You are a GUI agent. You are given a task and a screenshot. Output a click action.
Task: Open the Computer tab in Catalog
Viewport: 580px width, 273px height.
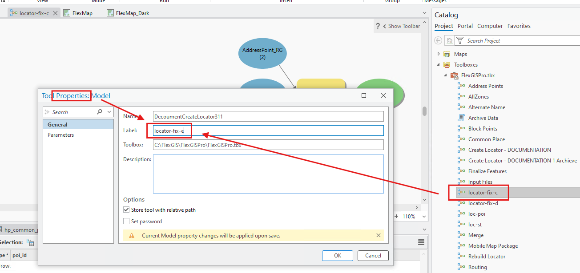pos(490,26)
